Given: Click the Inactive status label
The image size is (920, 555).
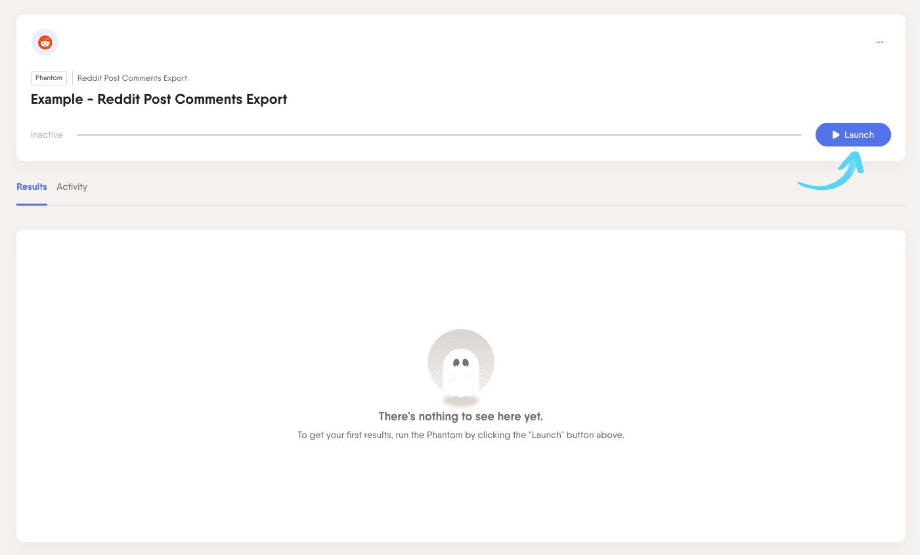Looking at the screenshot, I should 47,135.
